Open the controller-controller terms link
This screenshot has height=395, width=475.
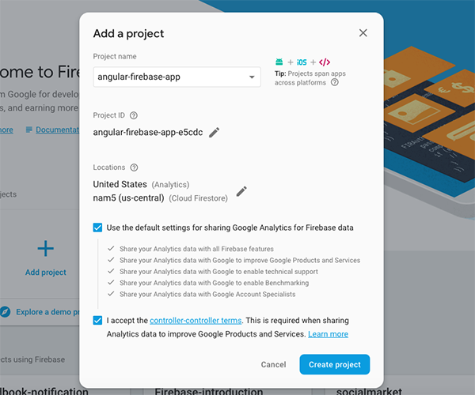click(196, 321)
